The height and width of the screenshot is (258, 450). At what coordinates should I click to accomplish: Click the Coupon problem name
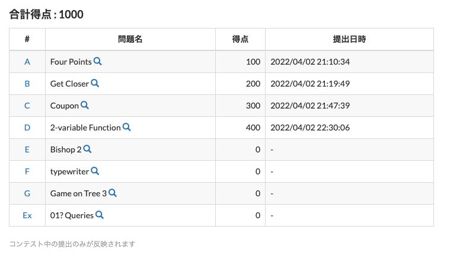tap(65, 106)
